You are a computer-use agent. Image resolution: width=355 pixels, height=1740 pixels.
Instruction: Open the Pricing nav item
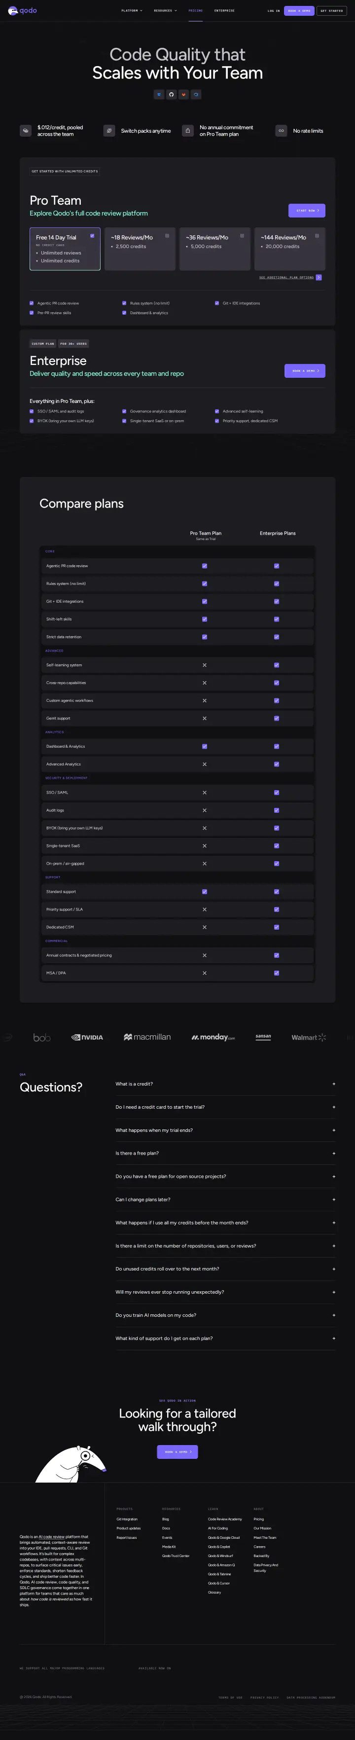(196, 11)
